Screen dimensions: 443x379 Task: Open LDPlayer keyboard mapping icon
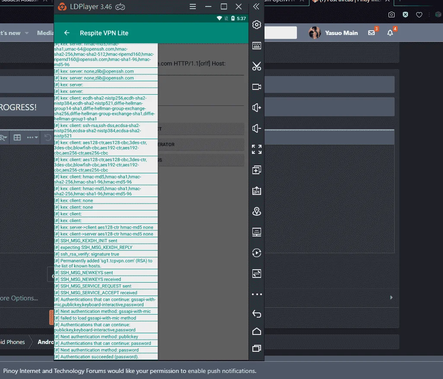pyautogui.click(x=257, y=45)
